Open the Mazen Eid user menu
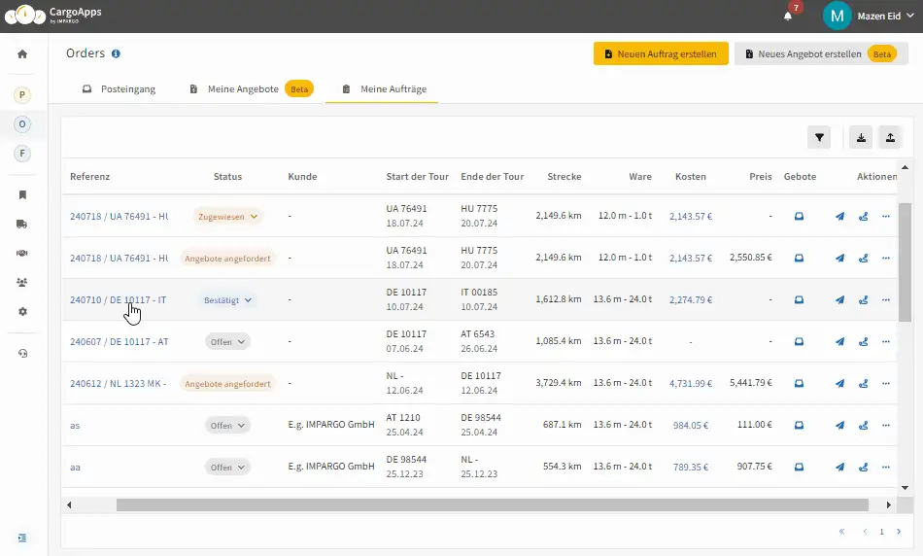The width and height of the screenshot is (923, 556). tap(869, 16)
